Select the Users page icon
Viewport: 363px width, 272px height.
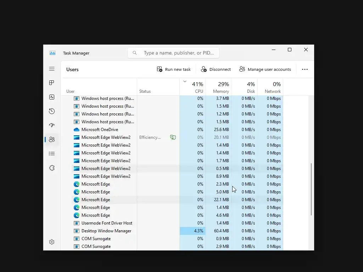click(52, 140)
